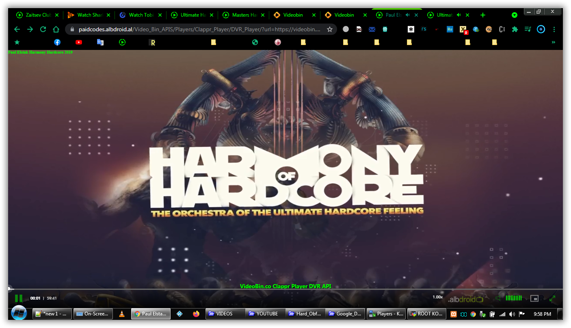Adjust the green volume bar level
The image size is (571, 328).
[514, 298]
